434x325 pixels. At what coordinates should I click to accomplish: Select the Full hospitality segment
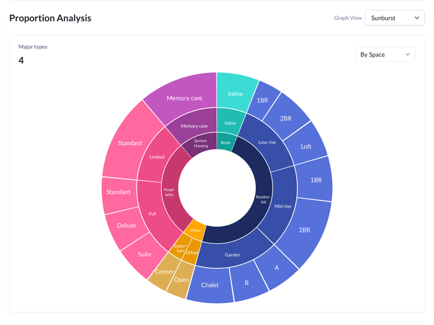coord(152,214)
